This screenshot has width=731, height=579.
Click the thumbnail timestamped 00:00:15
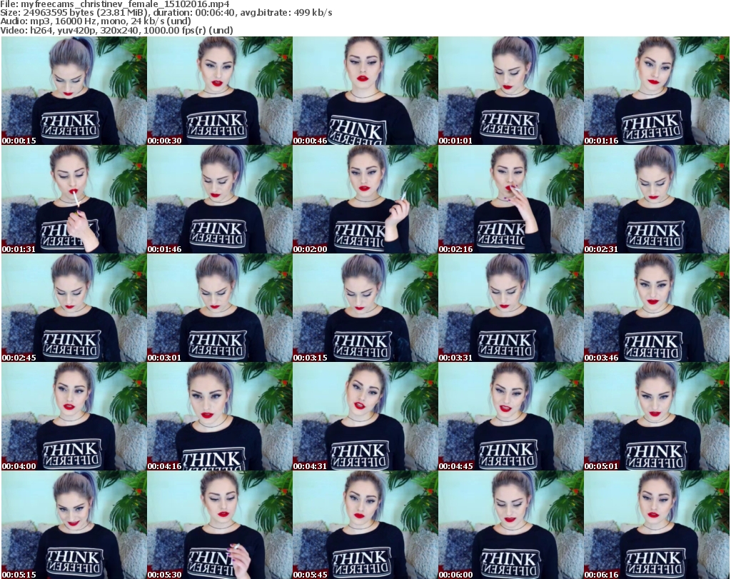pyautogui.click(x=74, y=91)
